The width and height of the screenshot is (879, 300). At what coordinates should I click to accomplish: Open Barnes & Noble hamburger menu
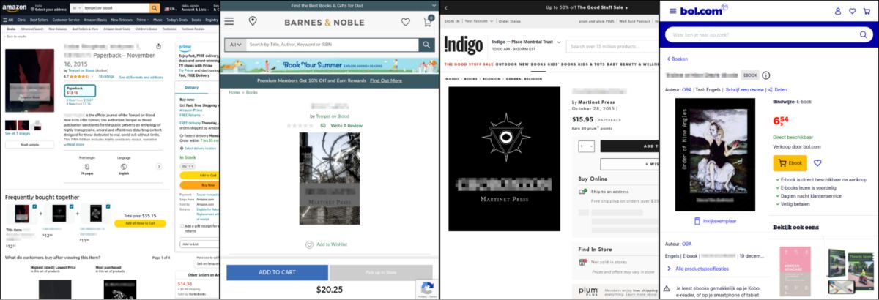(229, 21)
